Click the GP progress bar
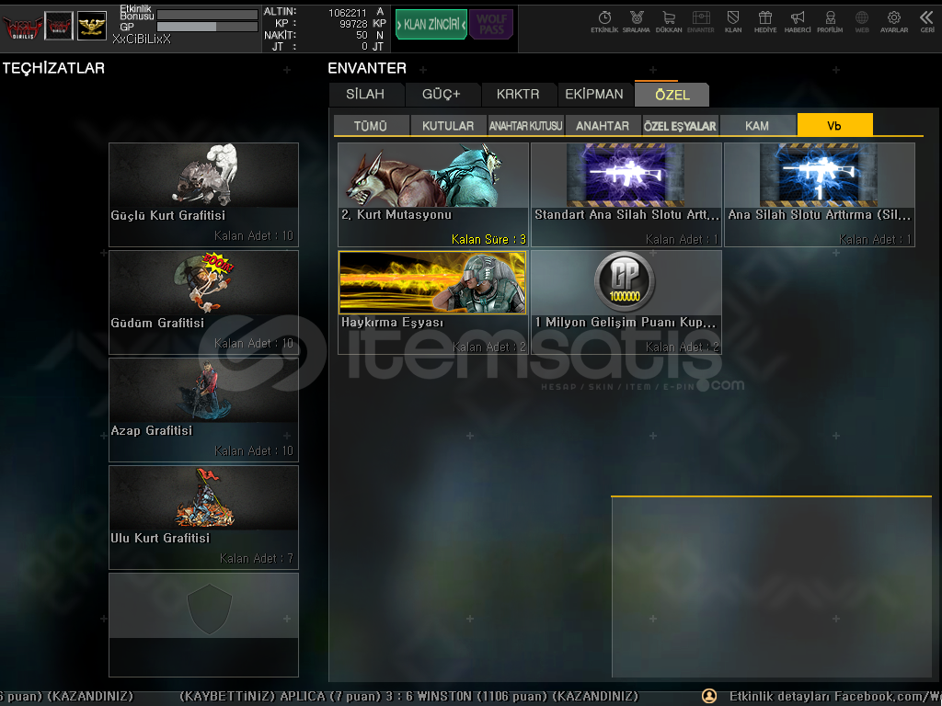 click(207, 27)
